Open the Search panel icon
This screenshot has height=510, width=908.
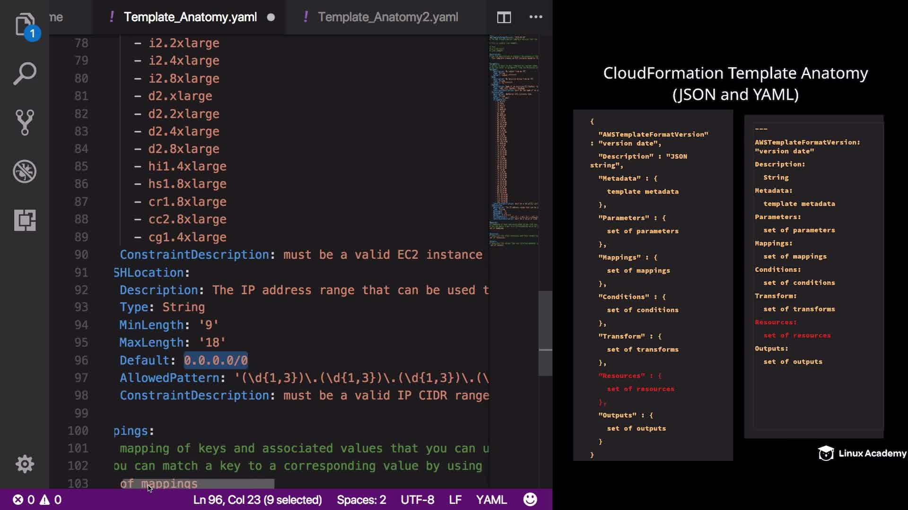(25, 74)
